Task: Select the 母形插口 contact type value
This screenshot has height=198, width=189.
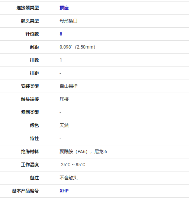Action: tap(68, 21)
